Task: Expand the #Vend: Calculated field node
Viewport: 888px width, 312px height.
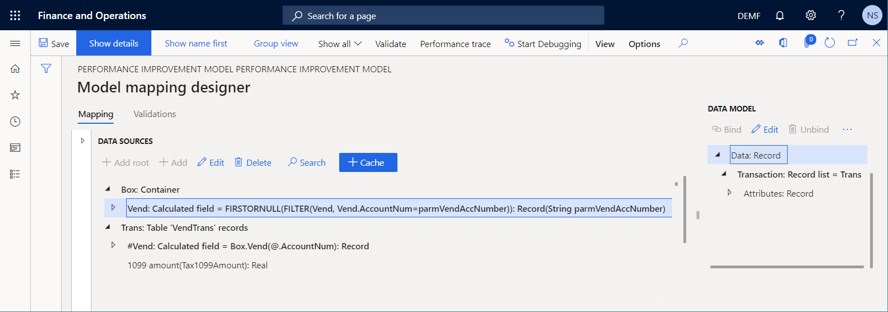Action: coord(113,245)
